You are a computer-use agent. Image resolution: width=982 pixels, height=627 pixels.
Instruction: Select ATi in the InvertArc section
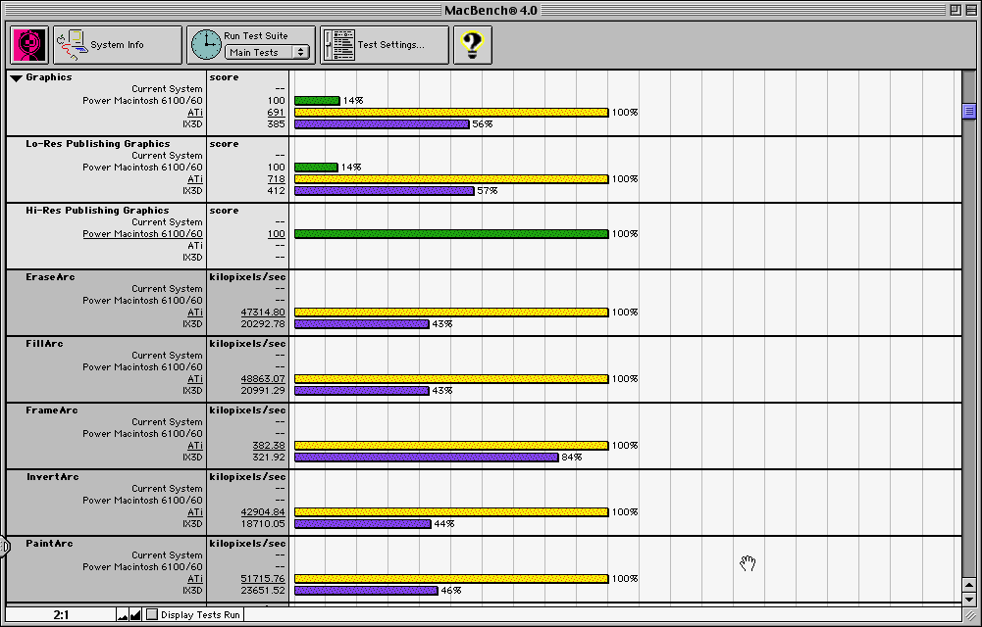pyautogui.click(x=195, y=512)
